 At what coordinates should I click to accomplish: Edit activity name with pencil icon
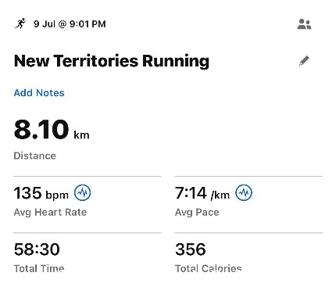(304, 61)
